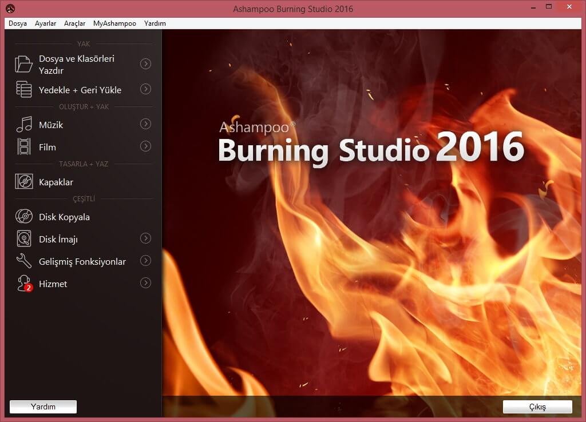Click the folder icon for Dosya ve Klasörleri Yazdır
The image size is (586, 422).
[24, 64]
